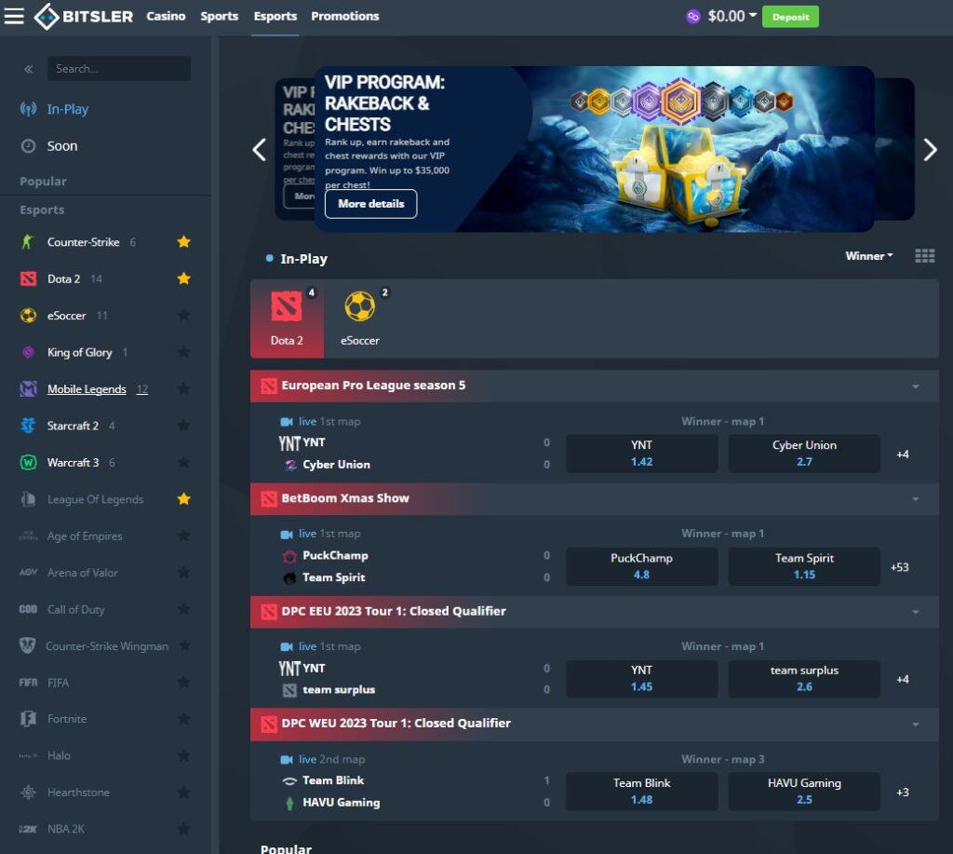The image size is (953, 854).
Task: Open the hamburger menu icon
Action: [x=14, y=17]
